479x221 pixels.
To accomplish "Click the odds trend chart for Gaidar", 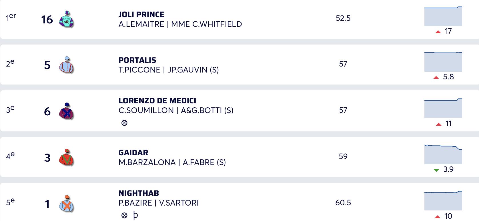I will 443,154.
